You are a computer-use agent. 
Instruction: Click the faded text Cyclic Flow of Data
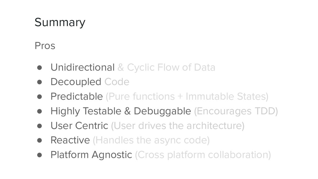tap(171, 67)
